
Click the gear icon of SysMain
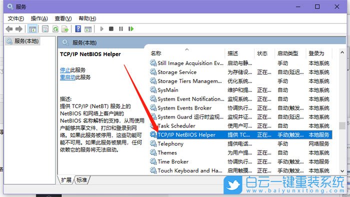tap(153, 89)
